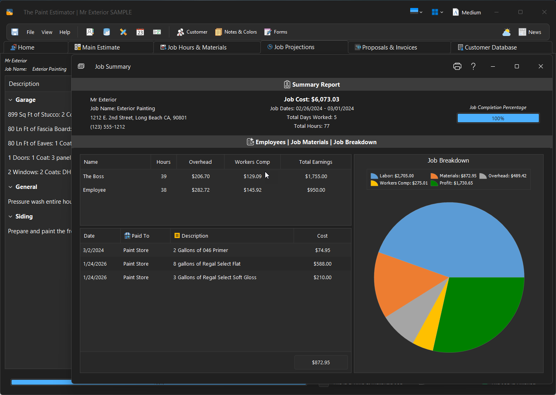Viewport: 556px width, 395px height.
Task: Open the View menu
Action: pos(47,32)
